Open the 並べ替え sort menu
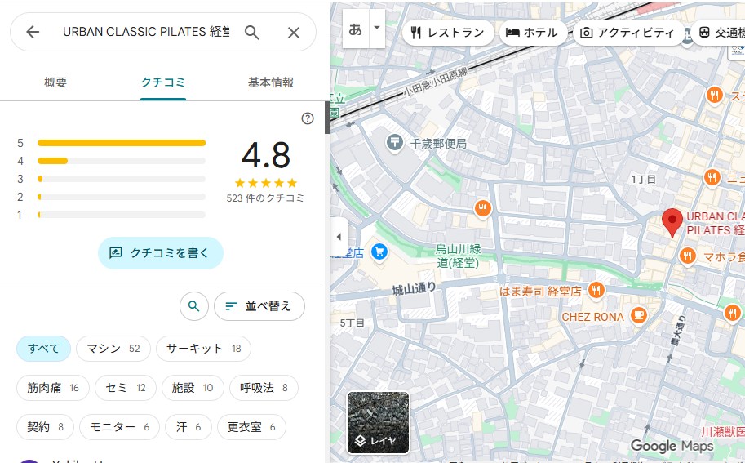 (259, 306)
